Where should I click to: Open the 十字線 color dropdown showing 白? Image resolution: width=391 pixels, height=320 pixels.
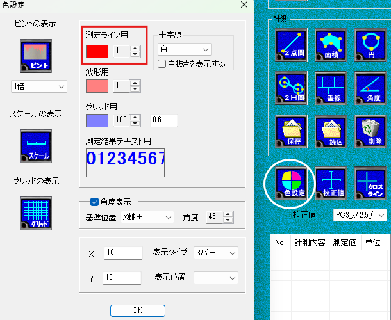click(185, 49)
